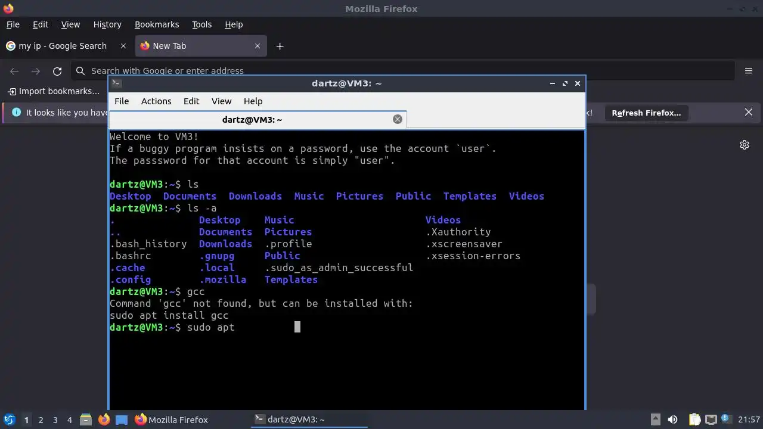Screen dimensions: 763x429
Task: Click the 21:57 panel clock
Action: pyautogui.click(x=749, y=419)
